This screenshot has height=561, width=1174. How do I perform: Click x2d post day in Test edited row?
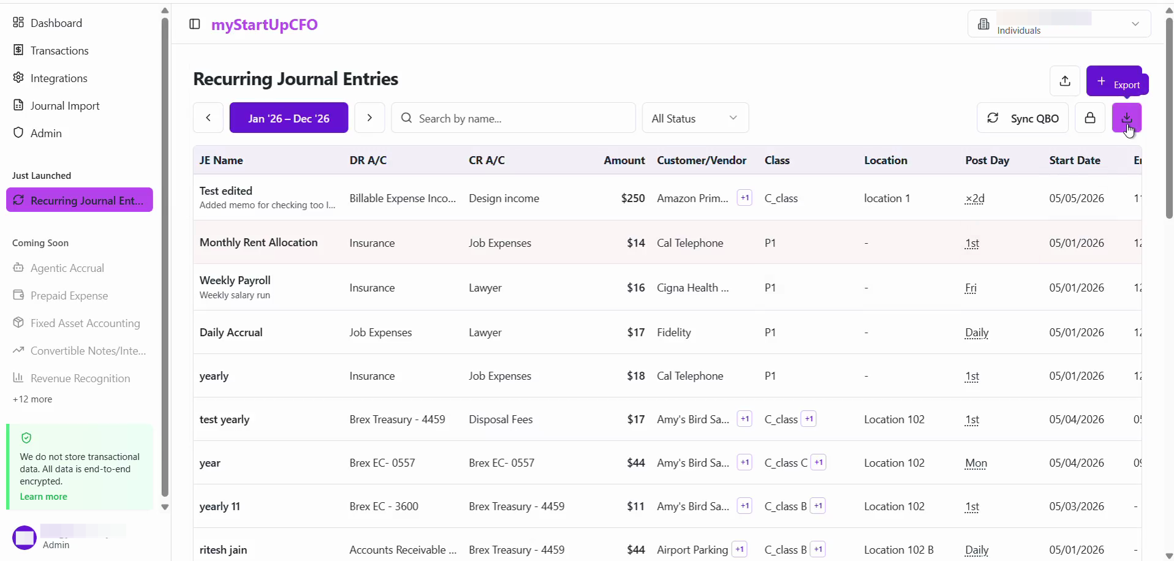[x=974, y=198]
